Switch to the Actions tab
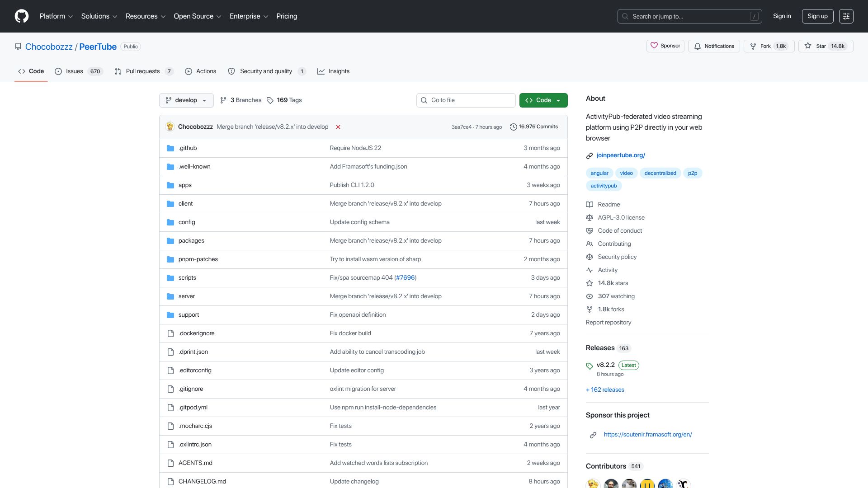 point(200,71)
